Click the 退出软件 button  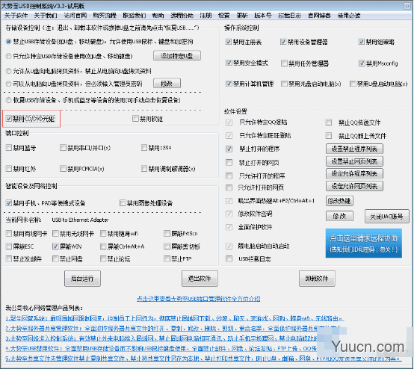[200, 279]
